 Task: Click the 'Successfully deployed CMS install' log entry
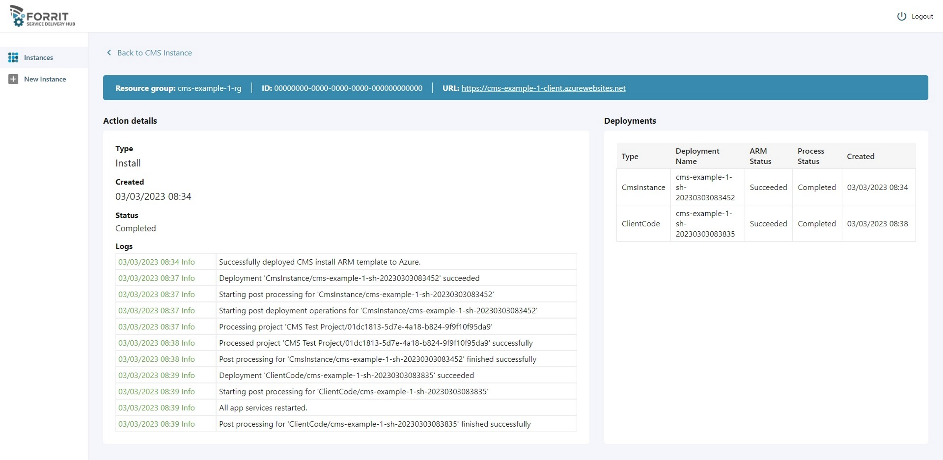pyautogui.click(x=346, y=262)
